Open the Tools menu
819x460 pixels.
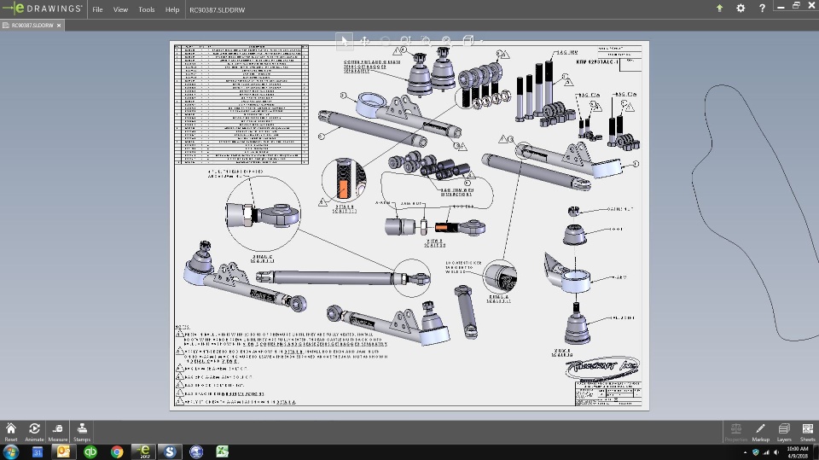[146, 9]
